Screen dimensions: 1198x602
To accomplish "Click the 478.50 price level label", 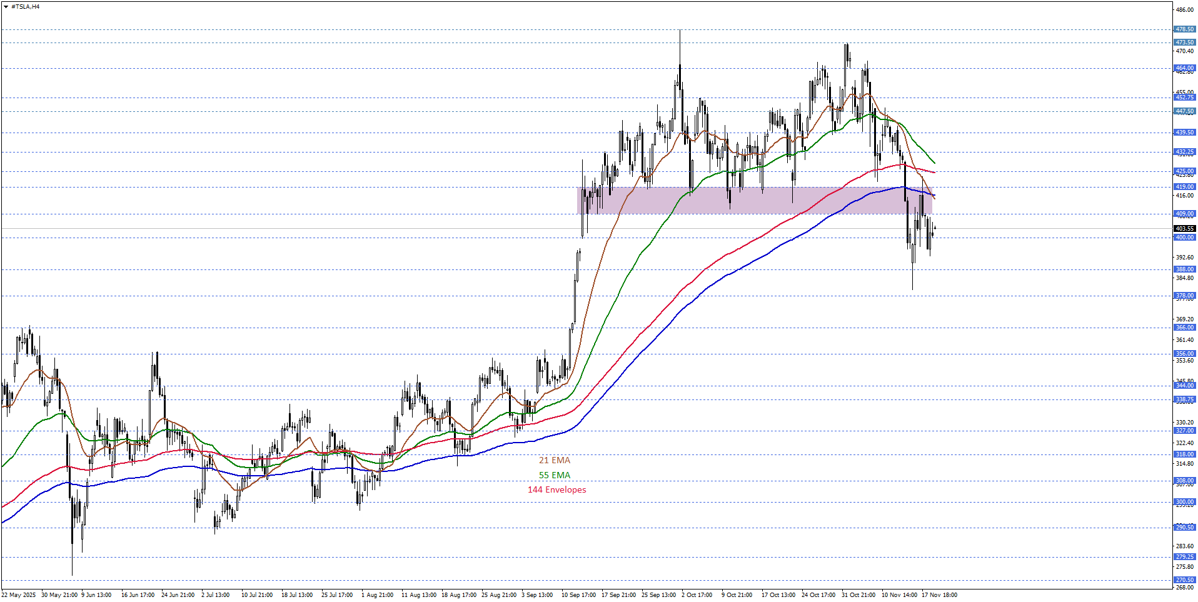I will click(1184, 29).
